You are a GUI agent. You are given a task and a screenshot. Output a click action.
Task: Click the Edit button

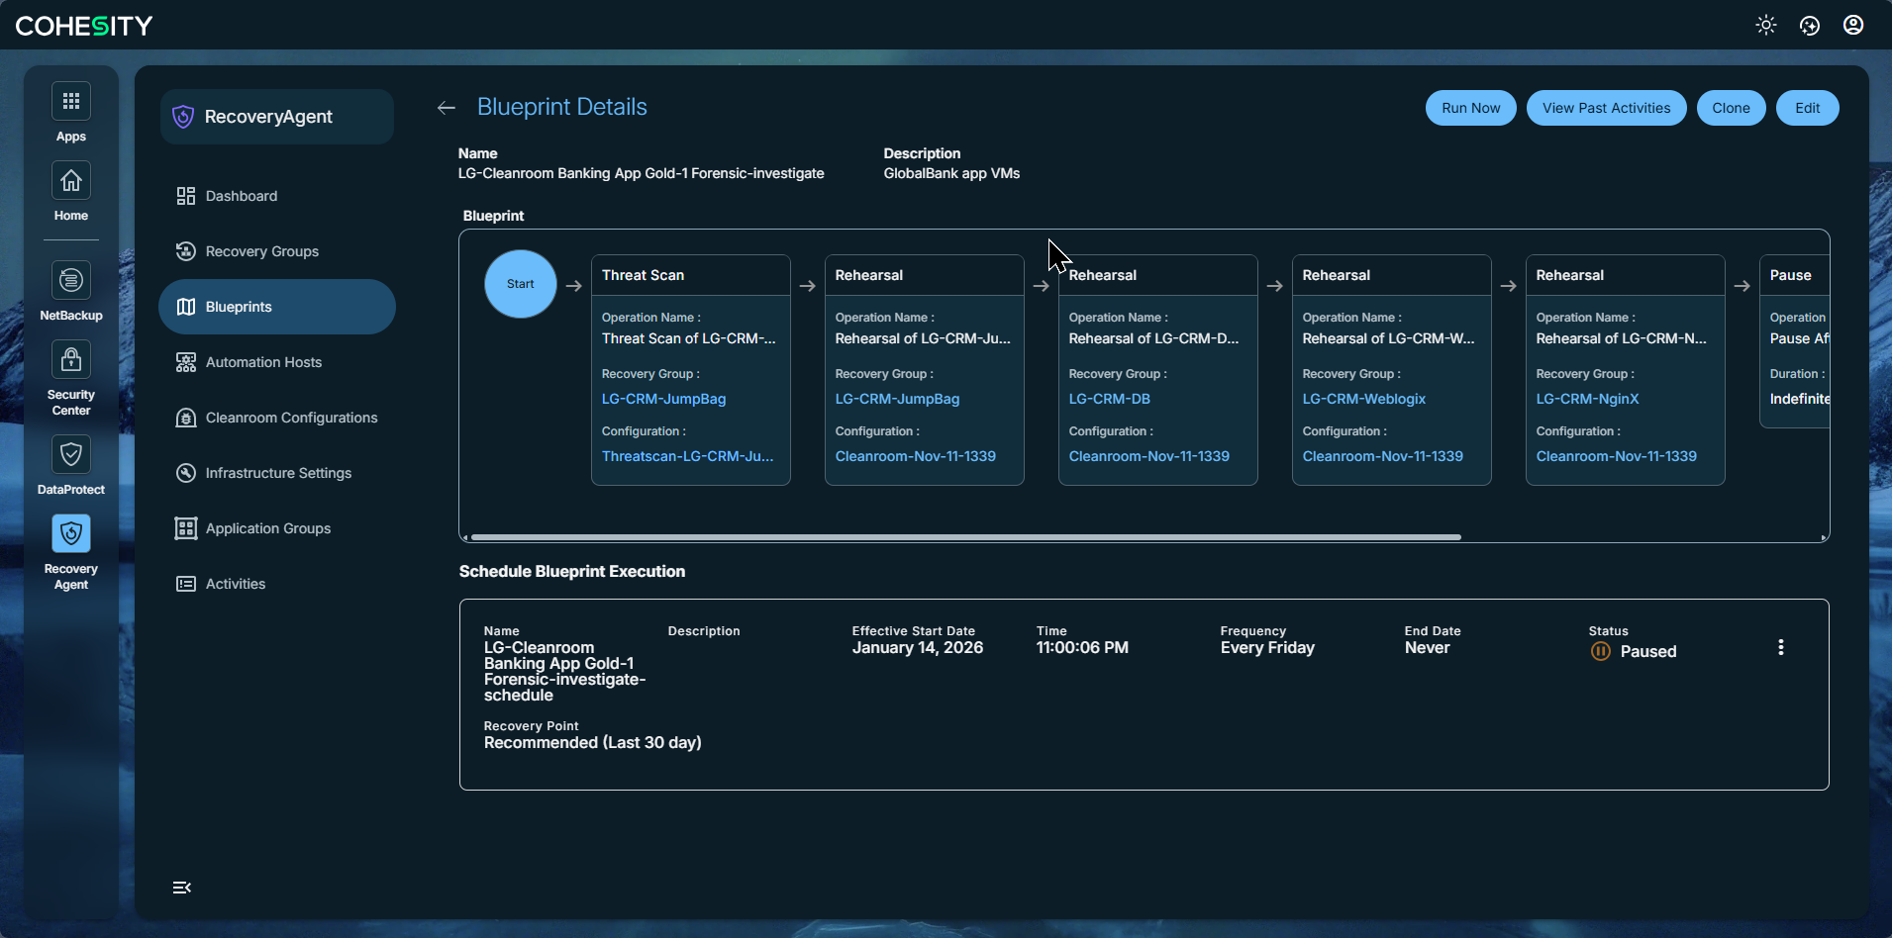(x=1807, y=108)
